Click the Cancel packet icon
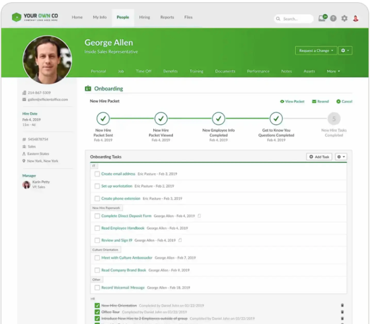The image size is (371, 324). [338, 101]
